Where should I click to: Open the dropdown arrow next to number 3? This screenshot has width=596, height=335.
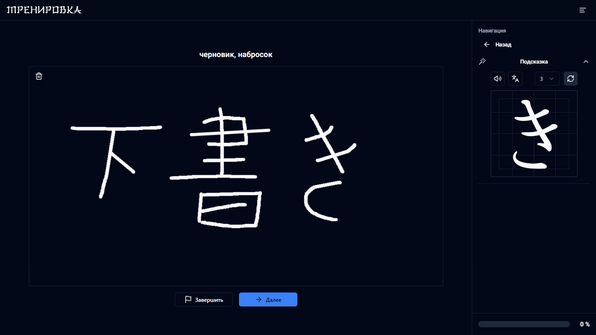pyautogui.click(x=552, y=78)
